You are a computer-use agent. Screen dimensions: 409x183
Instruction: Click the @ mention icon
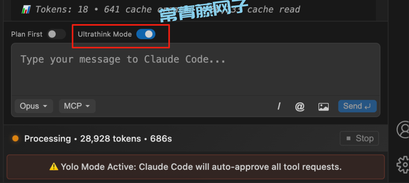click(300, 106)
